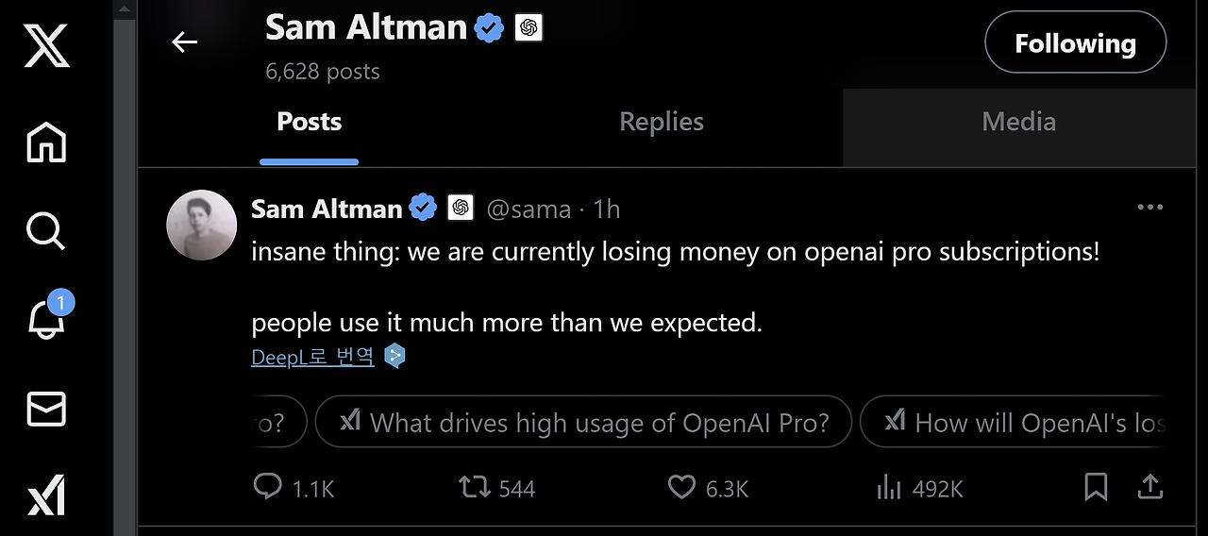Image resolution: width=1208 pixels, height=536 pixels.
Task: Like the post using heart icon
Action: click(681, 487)
